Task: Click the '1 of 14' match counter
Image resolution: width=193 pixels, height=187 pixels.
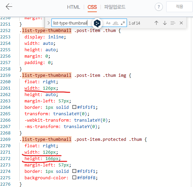Action: [x=134, y=23]
